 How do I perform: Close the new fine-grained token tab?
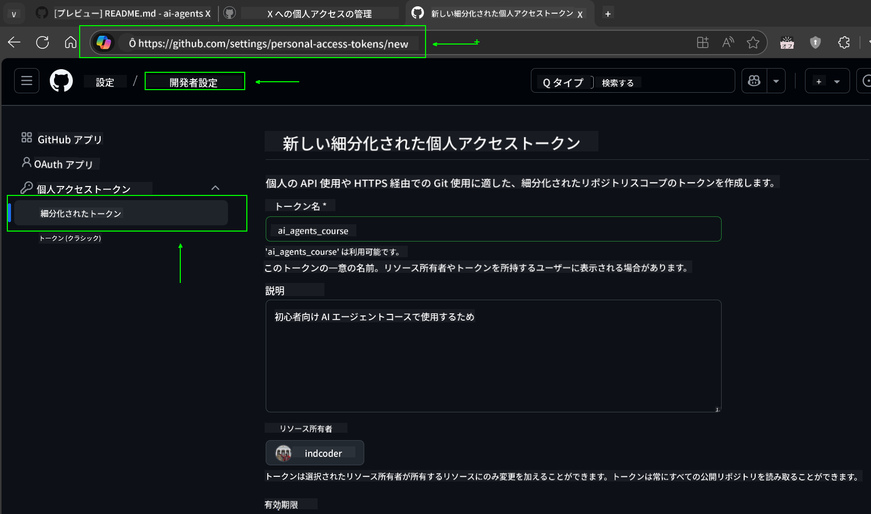(580, 14)
